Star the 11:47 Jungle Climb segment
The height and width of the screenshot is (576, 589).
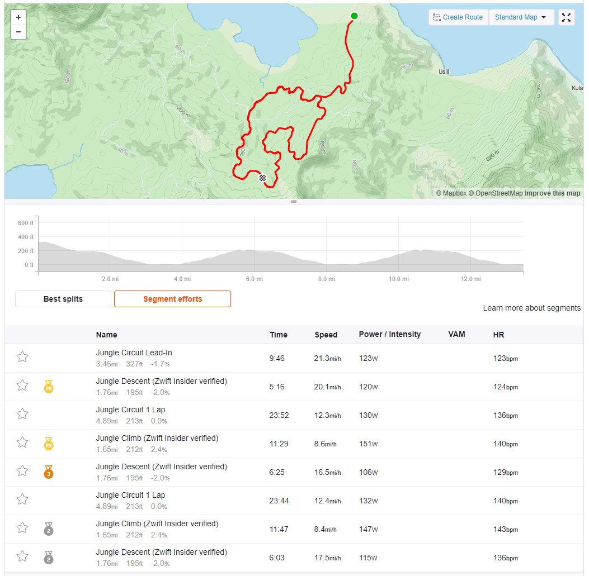click(22, 527)
